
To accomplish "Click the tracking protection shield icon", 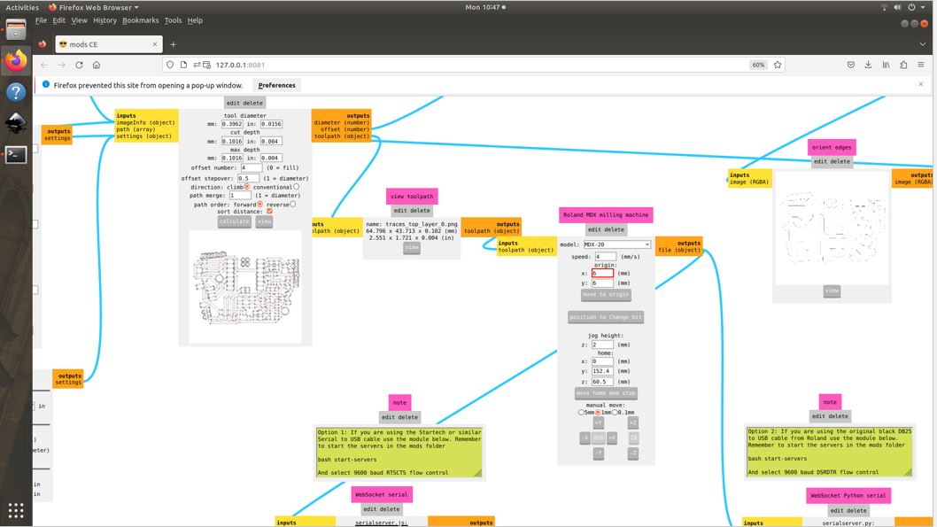I will [x=170, y=65].
